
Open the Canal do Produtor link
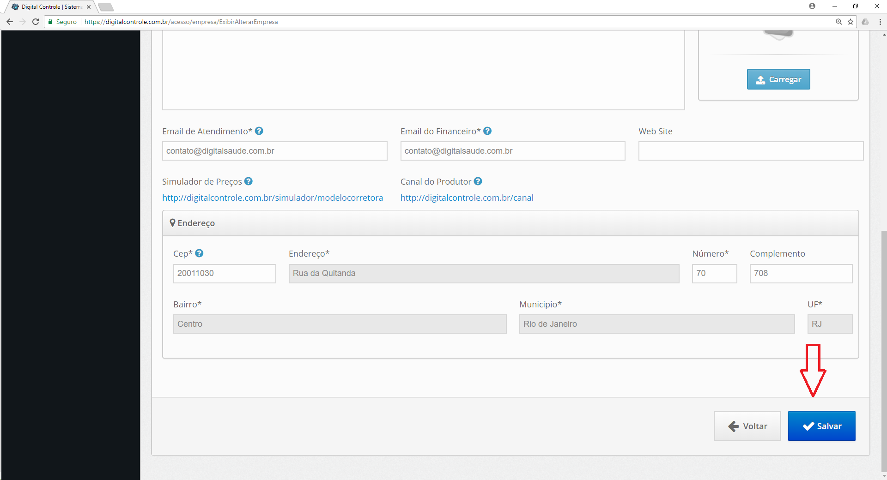(467, 198)
